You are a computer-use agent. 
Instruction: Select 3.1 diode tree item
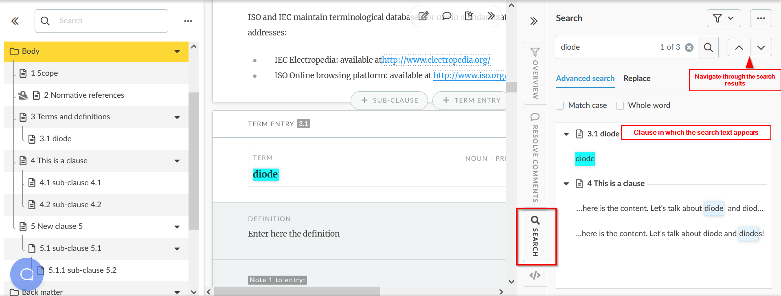point(55,139)
